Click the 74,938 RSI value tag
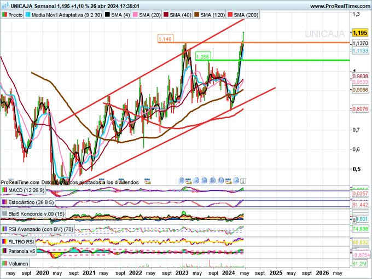The width and height of the screenshot is (372, 279). pos(360,229)
